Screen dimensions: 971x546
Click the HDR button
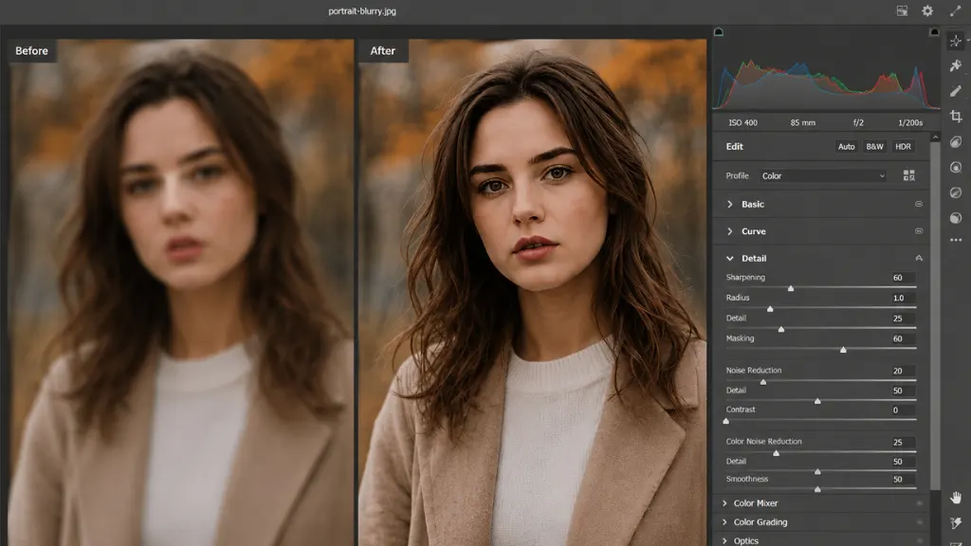[x=903, y=147]
